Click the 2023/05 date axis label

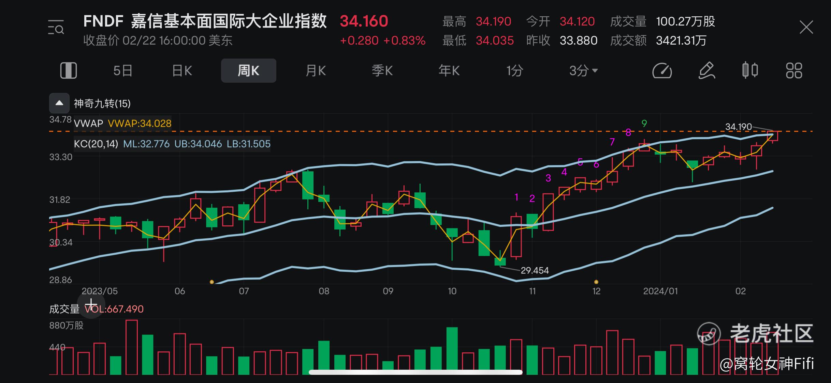coord(100,291)
